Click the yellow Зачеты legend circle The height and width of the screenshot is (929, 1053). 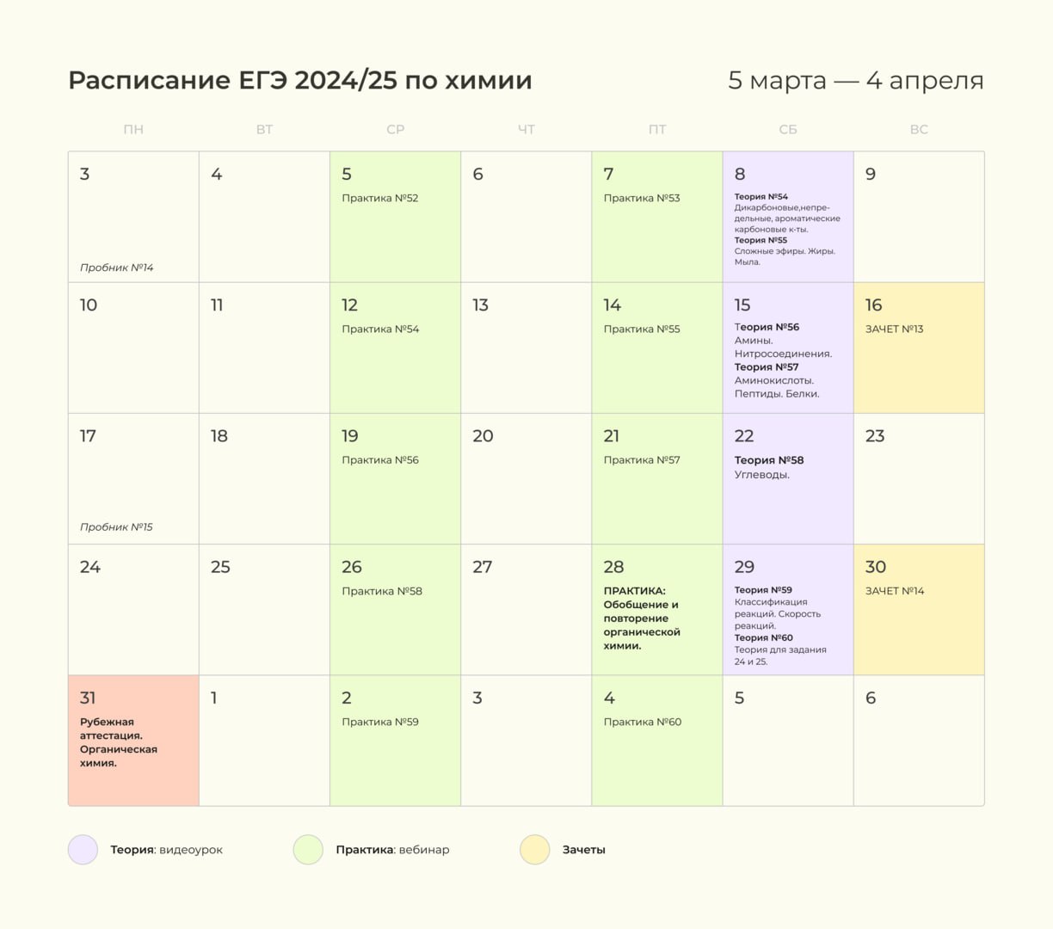[534, 850]
